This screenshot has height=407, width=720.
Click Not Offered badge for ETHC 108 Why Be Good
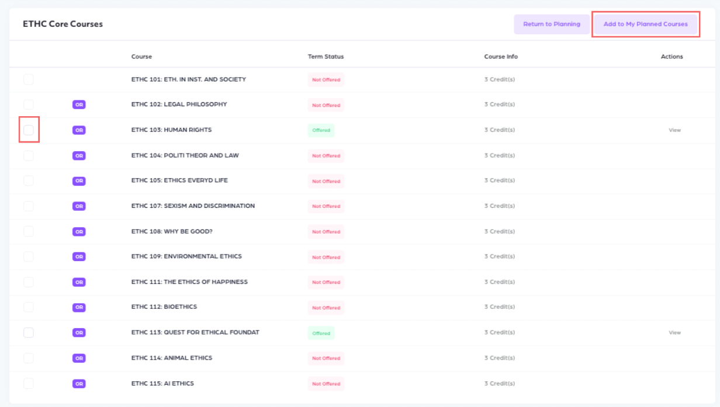[326, 232]
